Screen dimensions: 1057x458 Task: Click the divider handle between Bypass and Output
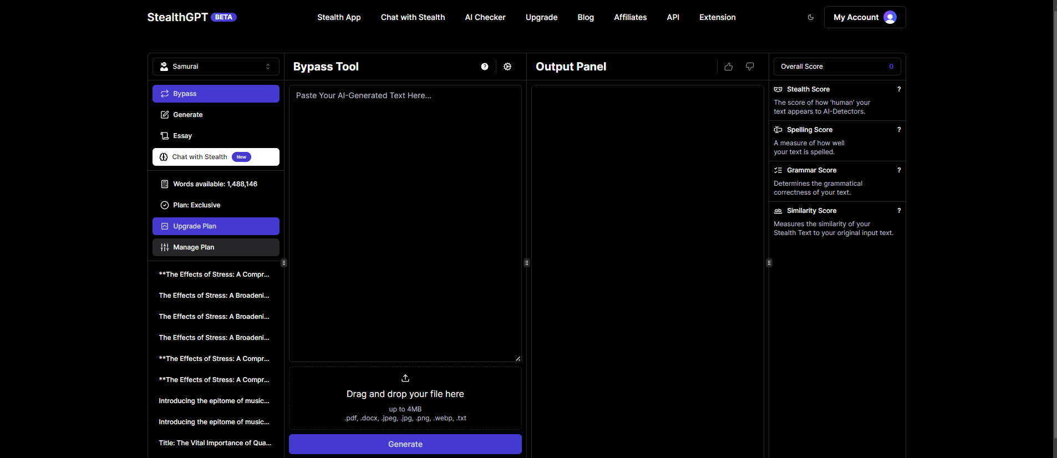[527, 263]
